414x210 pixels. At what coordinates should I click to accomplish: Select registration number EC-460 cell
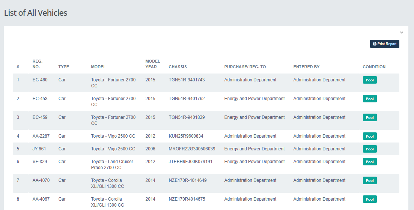pos(40,80)
